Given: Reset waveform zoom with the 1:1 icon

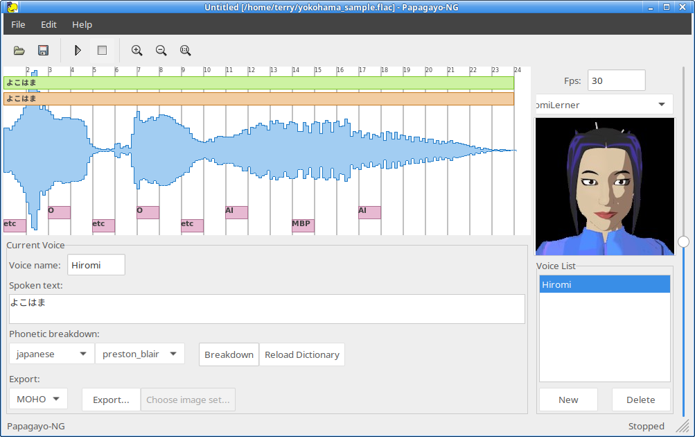Looking at the screenshot, I should 185,51.
